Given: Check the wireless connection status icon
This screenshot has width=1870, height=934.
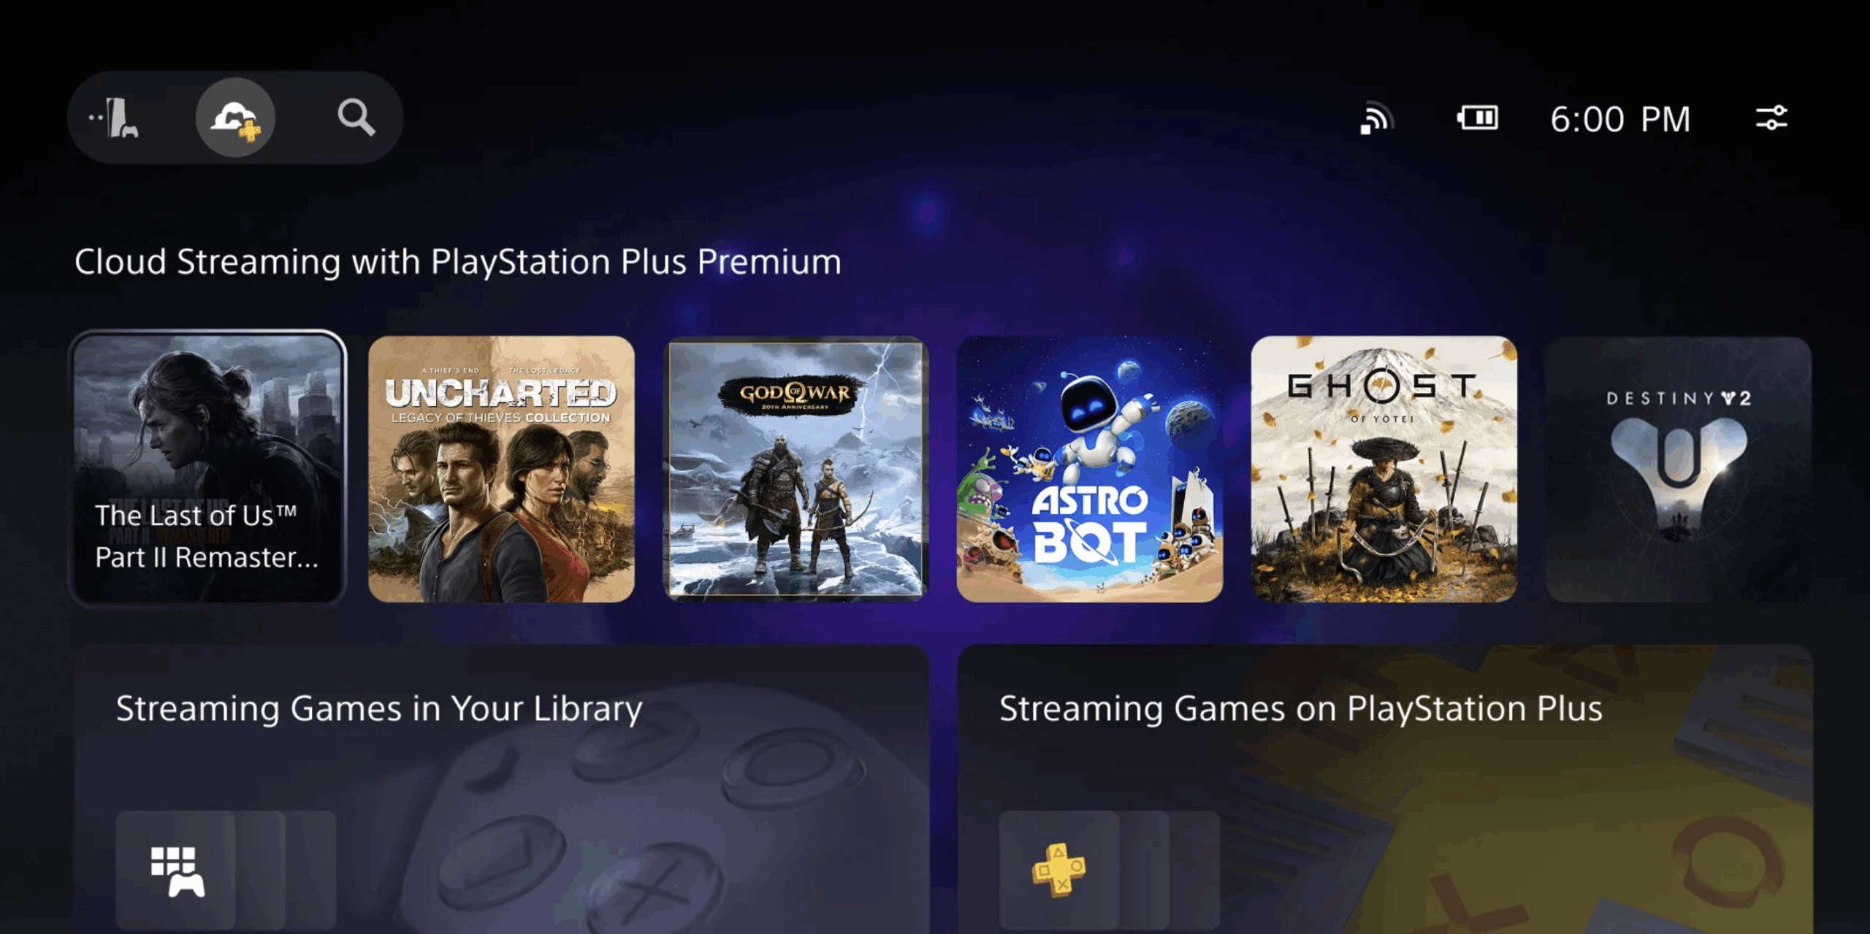Looking at the screenshot, I should click(x=1376, y=118).
